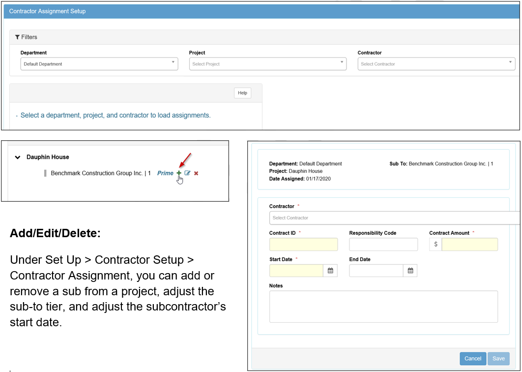
Task: Click the Dauphin House project name
Action: click(48, 157)
